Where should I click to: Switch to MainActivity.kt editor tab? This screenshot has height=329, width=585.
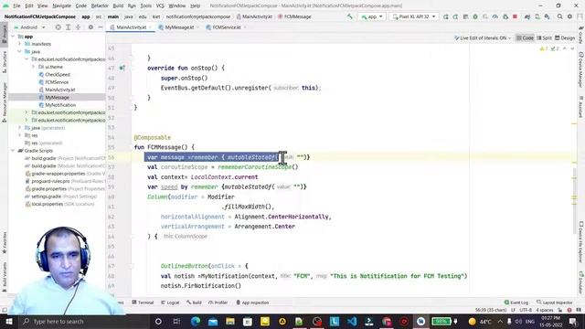(131, 27)
